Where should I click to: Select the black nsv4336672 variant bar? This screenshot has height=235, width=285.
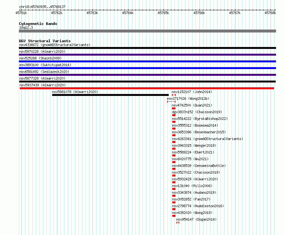pos(147,48)
